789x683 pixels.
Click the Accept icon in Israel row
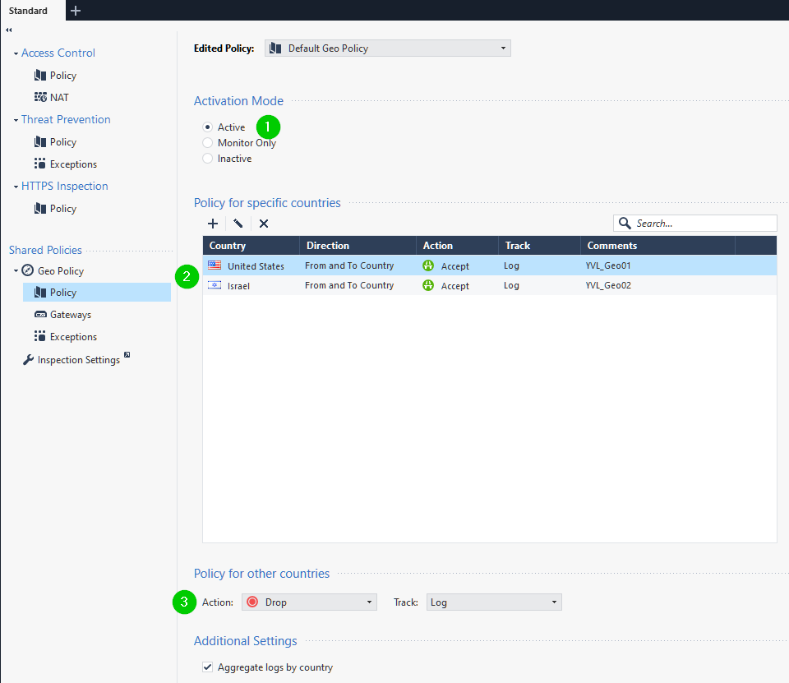click(x=428, y=285)
